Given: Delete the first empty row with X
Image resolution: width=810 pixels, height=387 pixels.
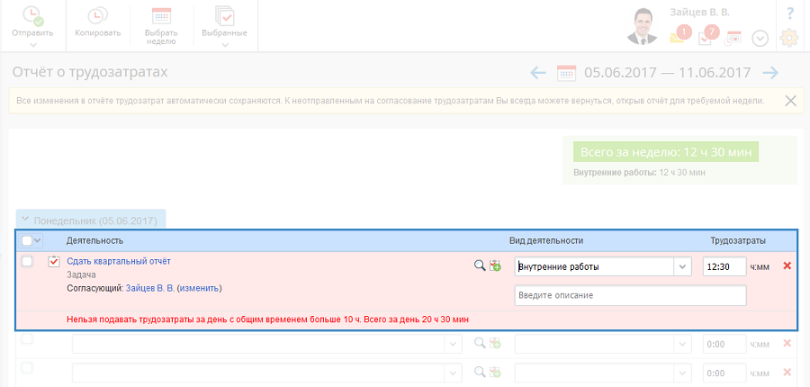Looking at the screenshot, I should pos(787,343).
